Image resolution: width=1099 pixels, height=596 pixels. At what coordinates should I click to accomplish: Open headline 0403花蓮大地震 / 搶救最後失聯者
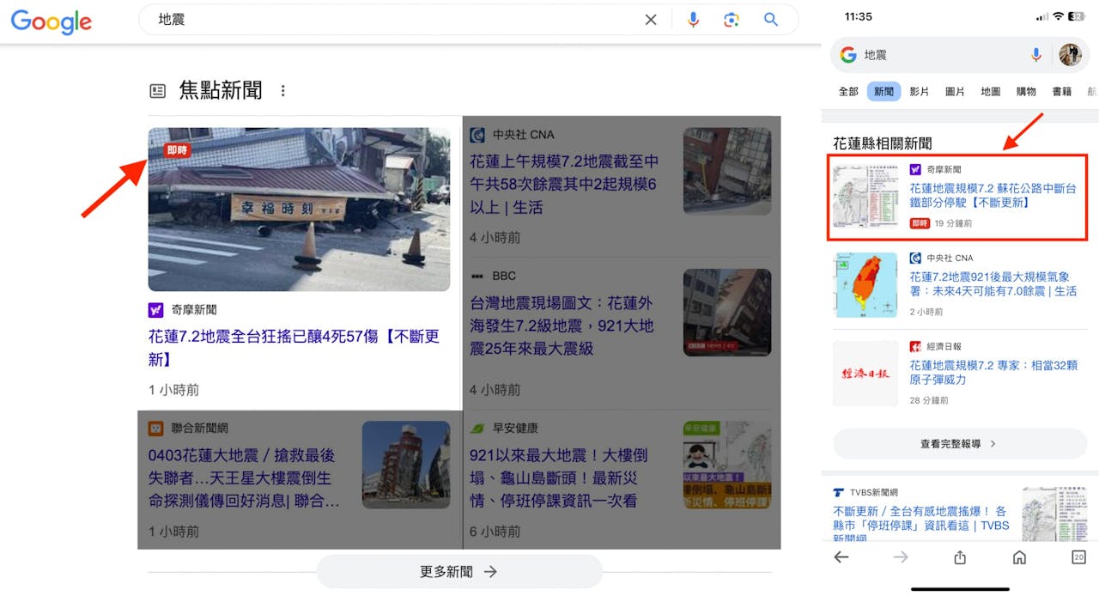[244, 478]
